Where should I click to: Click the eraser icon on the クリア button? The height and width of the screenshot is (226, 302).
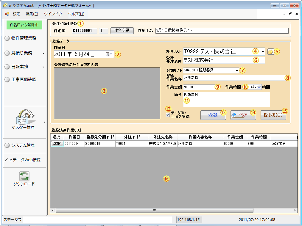[x=234, y=115]
